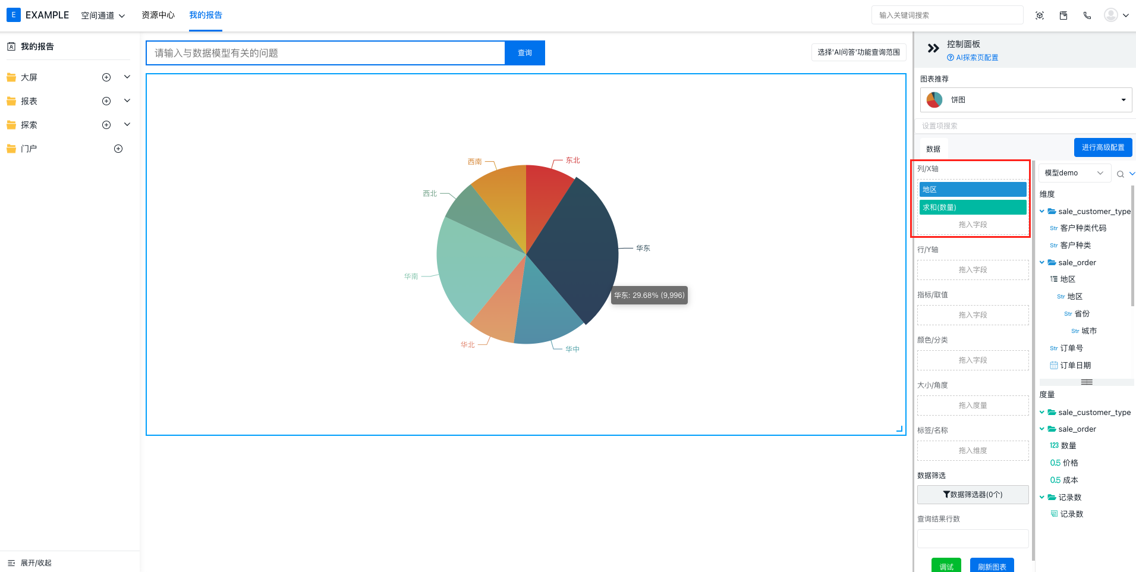Search fields with magnifier icon near 模型demo
This screenshot has width=1136, height=572.
1120,174
